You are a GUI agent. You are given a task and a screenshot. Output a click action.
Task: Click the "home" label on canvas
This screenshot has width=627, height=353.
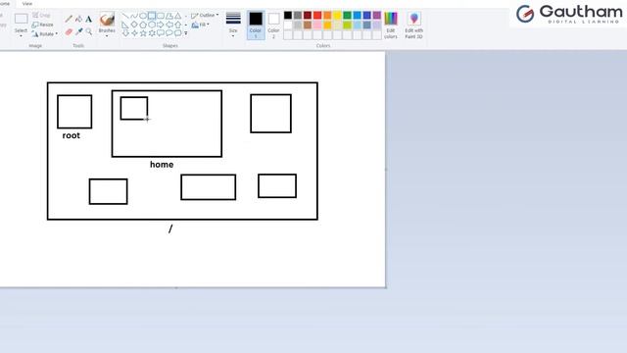[162, 165]
